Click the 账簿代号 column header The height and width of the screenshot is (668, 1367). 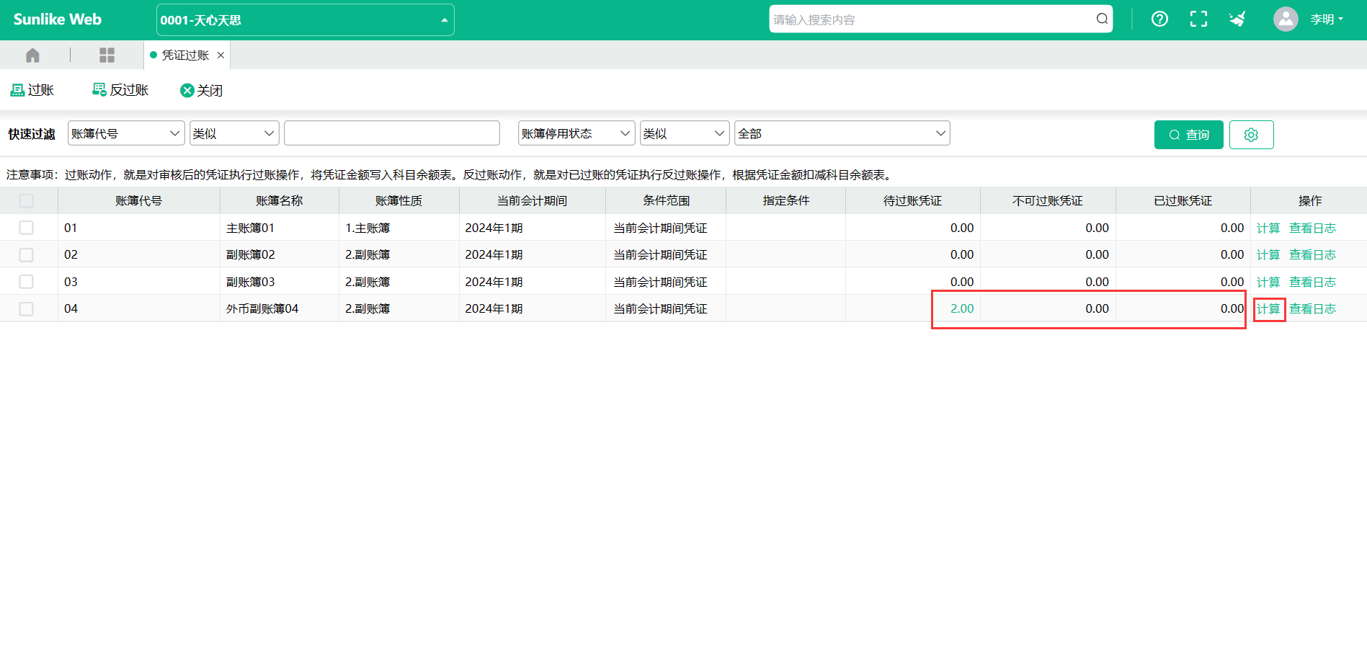click(x=138, y=201)
